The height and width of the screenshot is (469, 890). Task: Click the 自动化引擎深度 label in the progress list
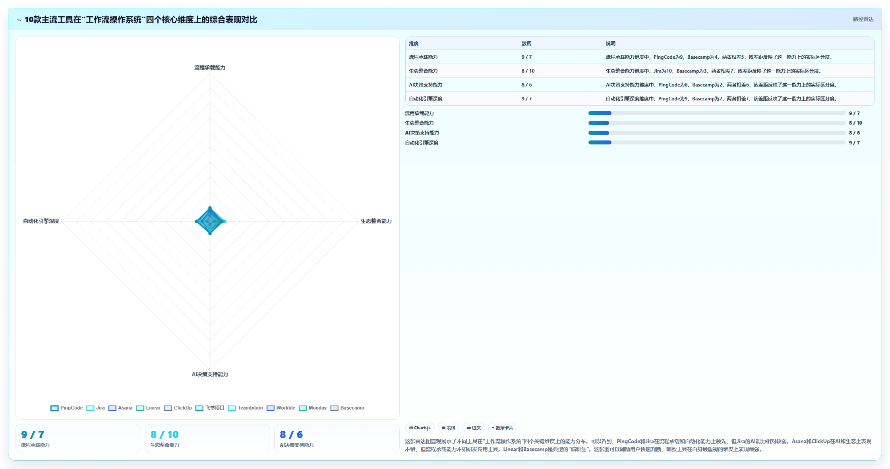click(422, 143)
